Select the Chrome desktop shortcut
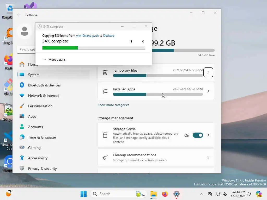The height and width of the screenshot is (200, 267). pos(8,164)
